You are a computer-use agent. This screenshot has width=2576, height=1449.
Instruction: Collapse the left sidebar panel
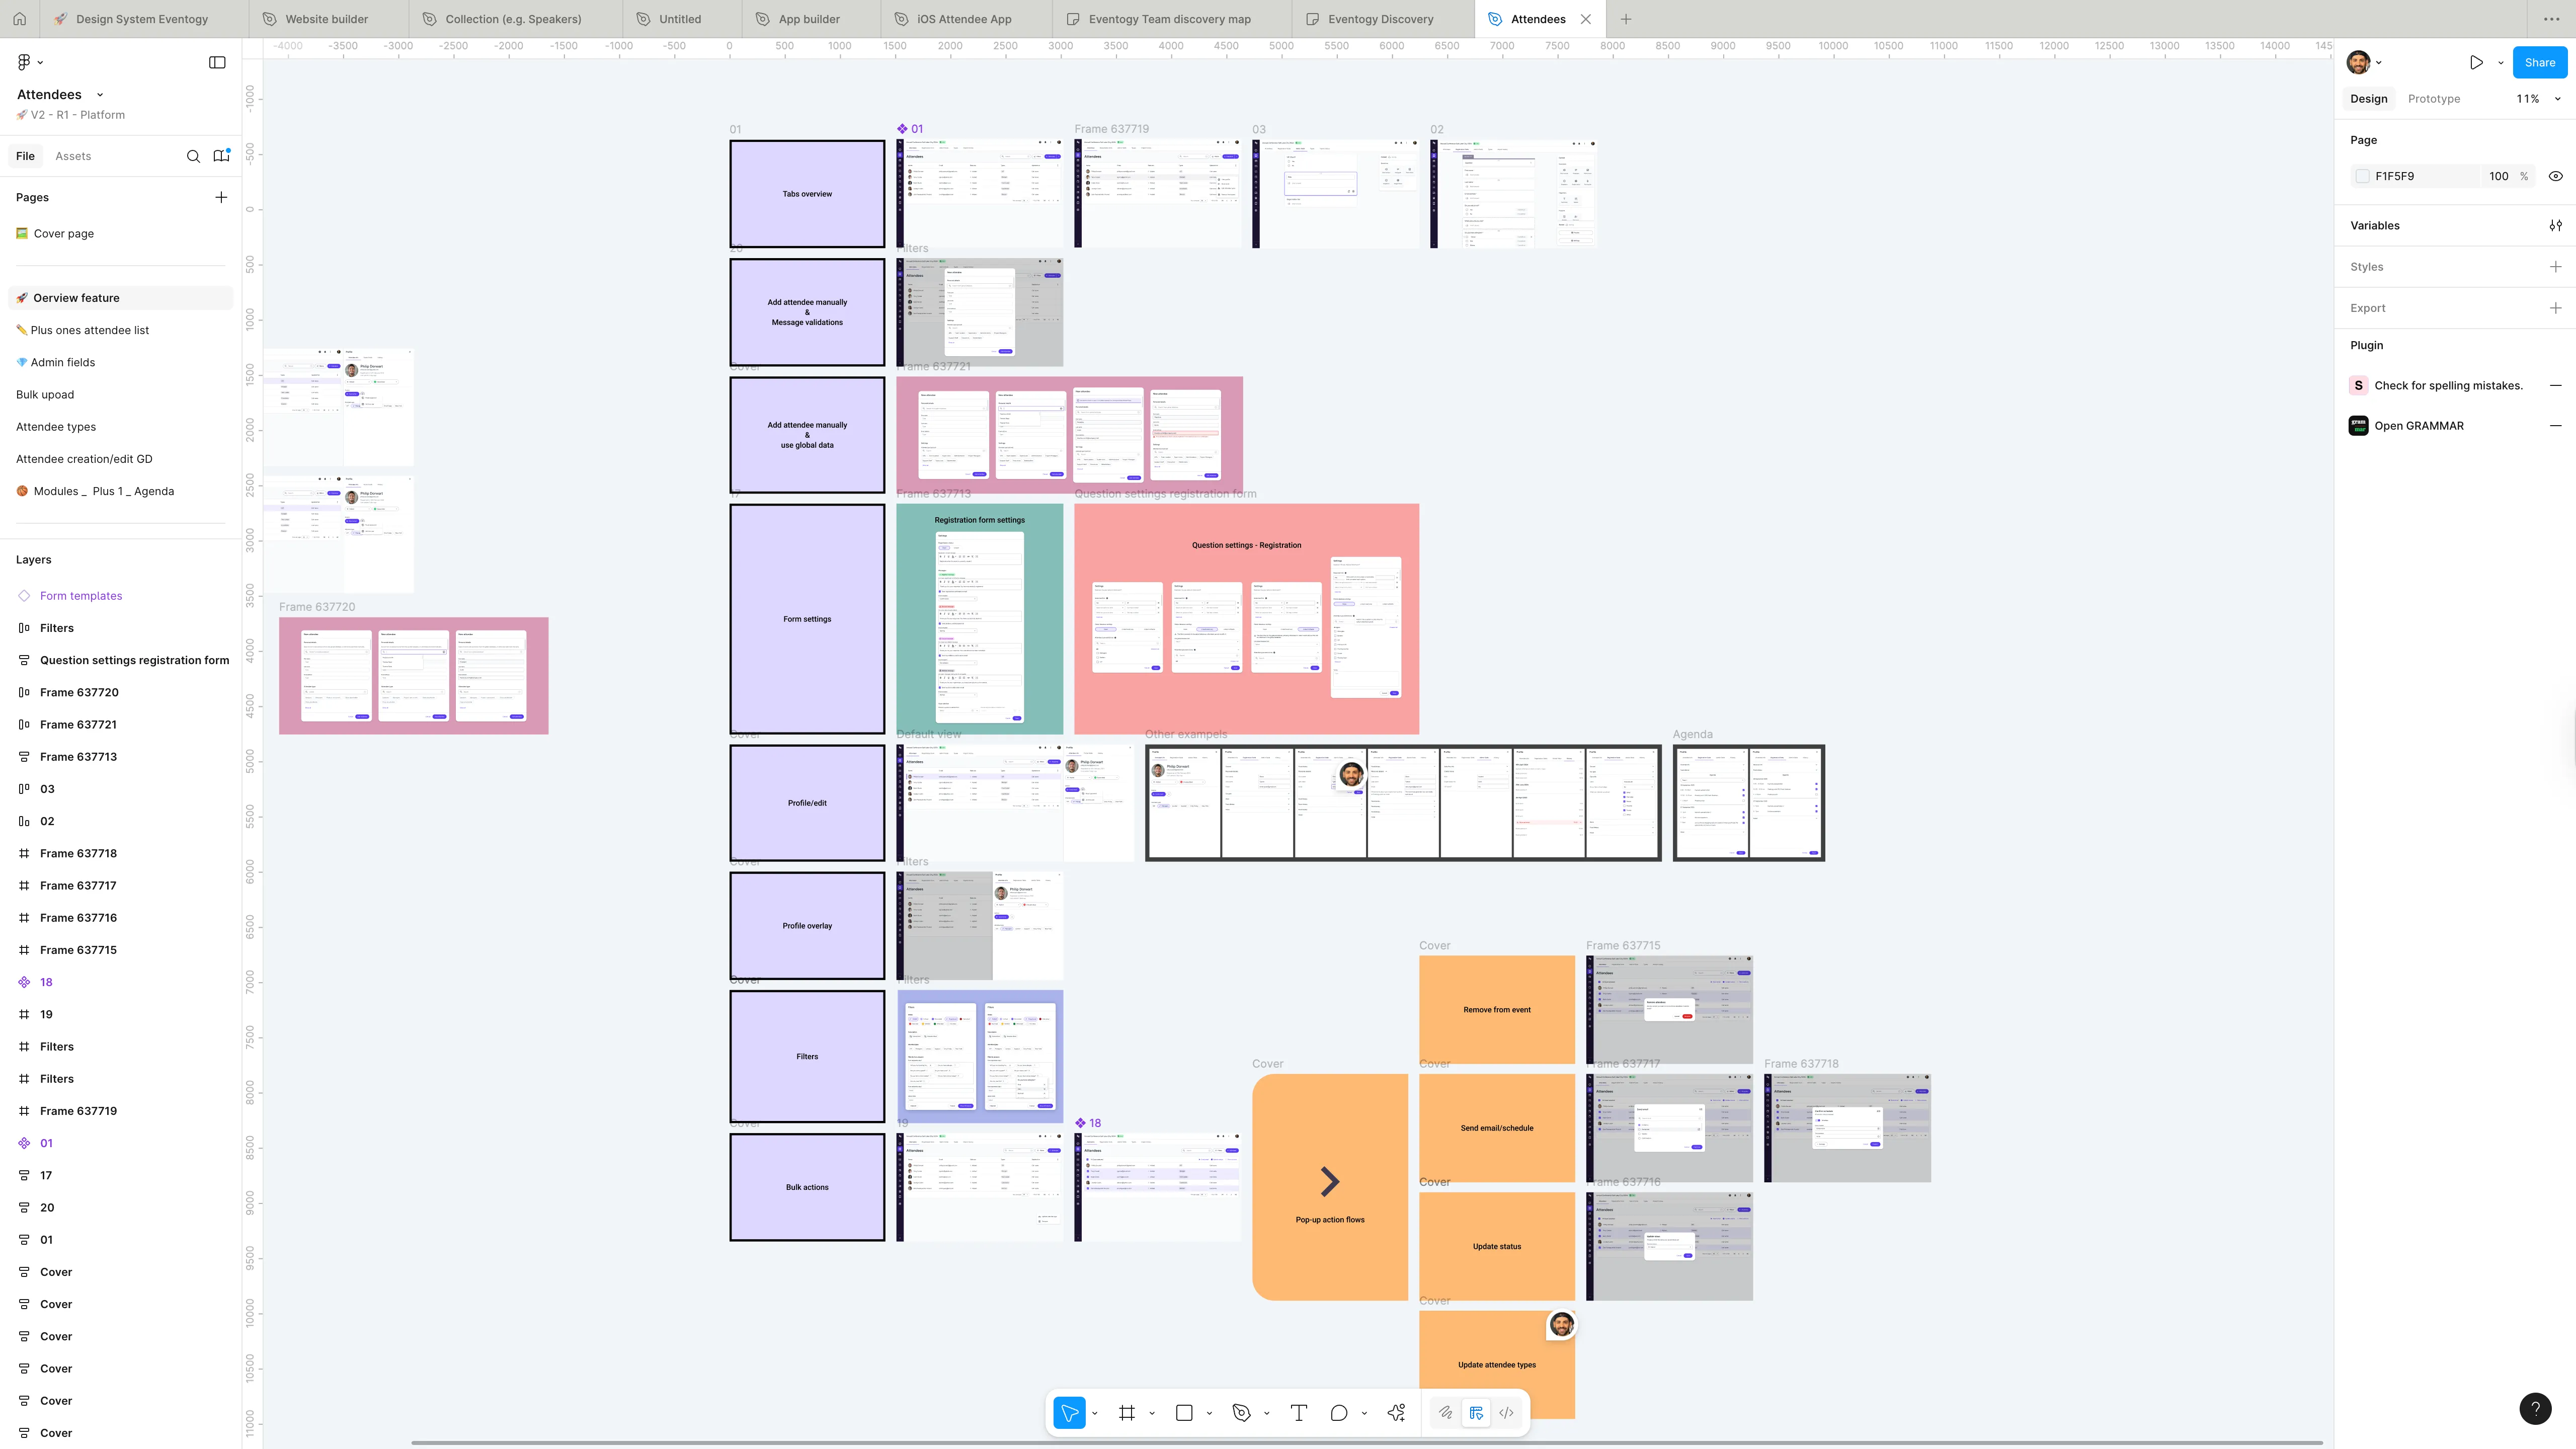click(217, 62)
